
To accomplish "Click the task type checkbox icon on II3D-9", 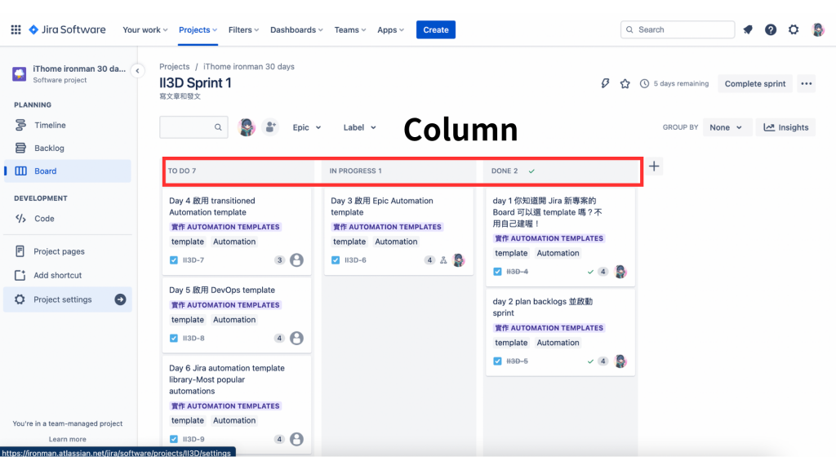I will 174,440.
